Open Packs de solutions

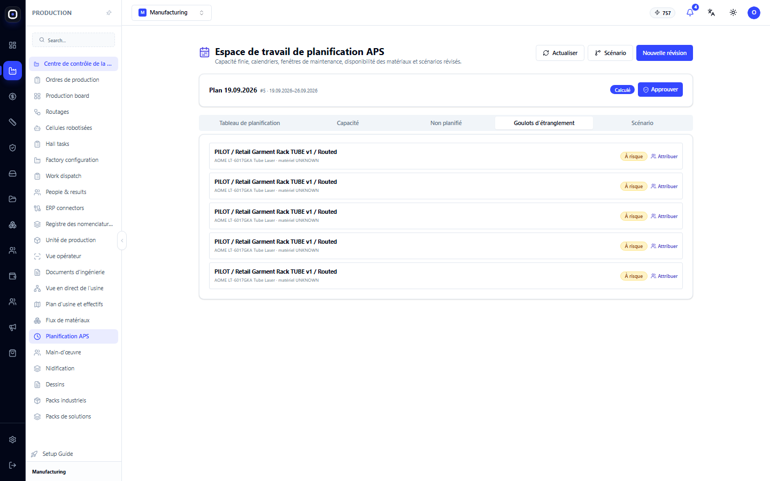73,416
